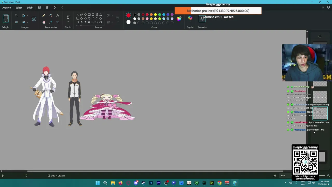
Task: Expand the Copilot dropdown arrow
Action: [x=190, y=21]
